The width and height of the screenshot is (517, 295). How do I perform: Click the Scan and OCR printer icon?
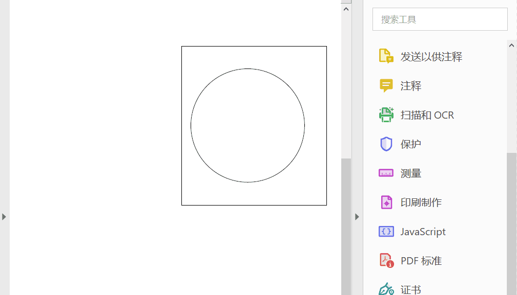(386, 115)
